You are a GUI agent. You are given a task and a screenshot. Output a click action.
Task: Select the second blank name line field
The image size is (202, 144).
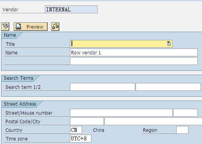coord(134,61)
